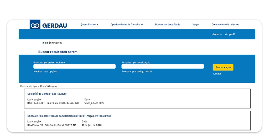Image resolution: width=269 pixels, height=140 pixels.
Task: Open the Oportunidades de Carreira dropdown
Action: tap(127, 25)
